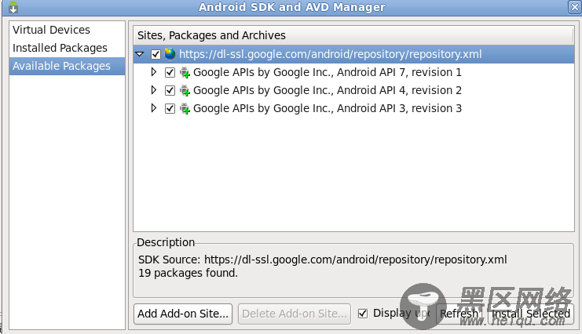Open the Virtual Devices page
The image size is (582, 334).
point(68,30)
